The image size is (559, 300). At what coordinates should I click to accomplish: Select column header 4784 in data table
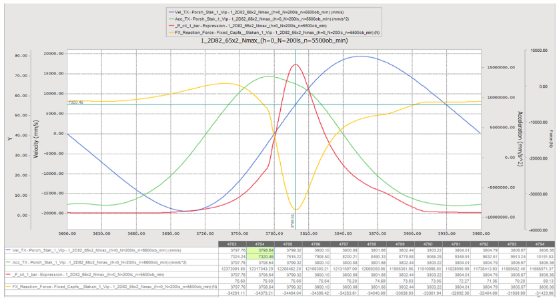click(x=260, y=244)
